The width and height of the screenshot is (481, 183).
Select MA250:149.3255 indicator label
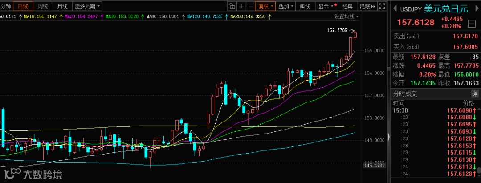(248, 16)
